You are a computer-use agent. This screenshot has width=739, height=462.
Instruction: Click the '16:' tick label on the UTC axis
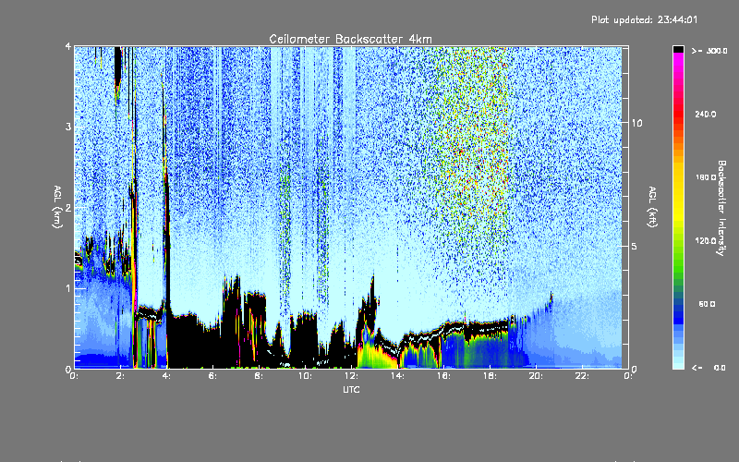pyautogui.click(x=443, y=376)
